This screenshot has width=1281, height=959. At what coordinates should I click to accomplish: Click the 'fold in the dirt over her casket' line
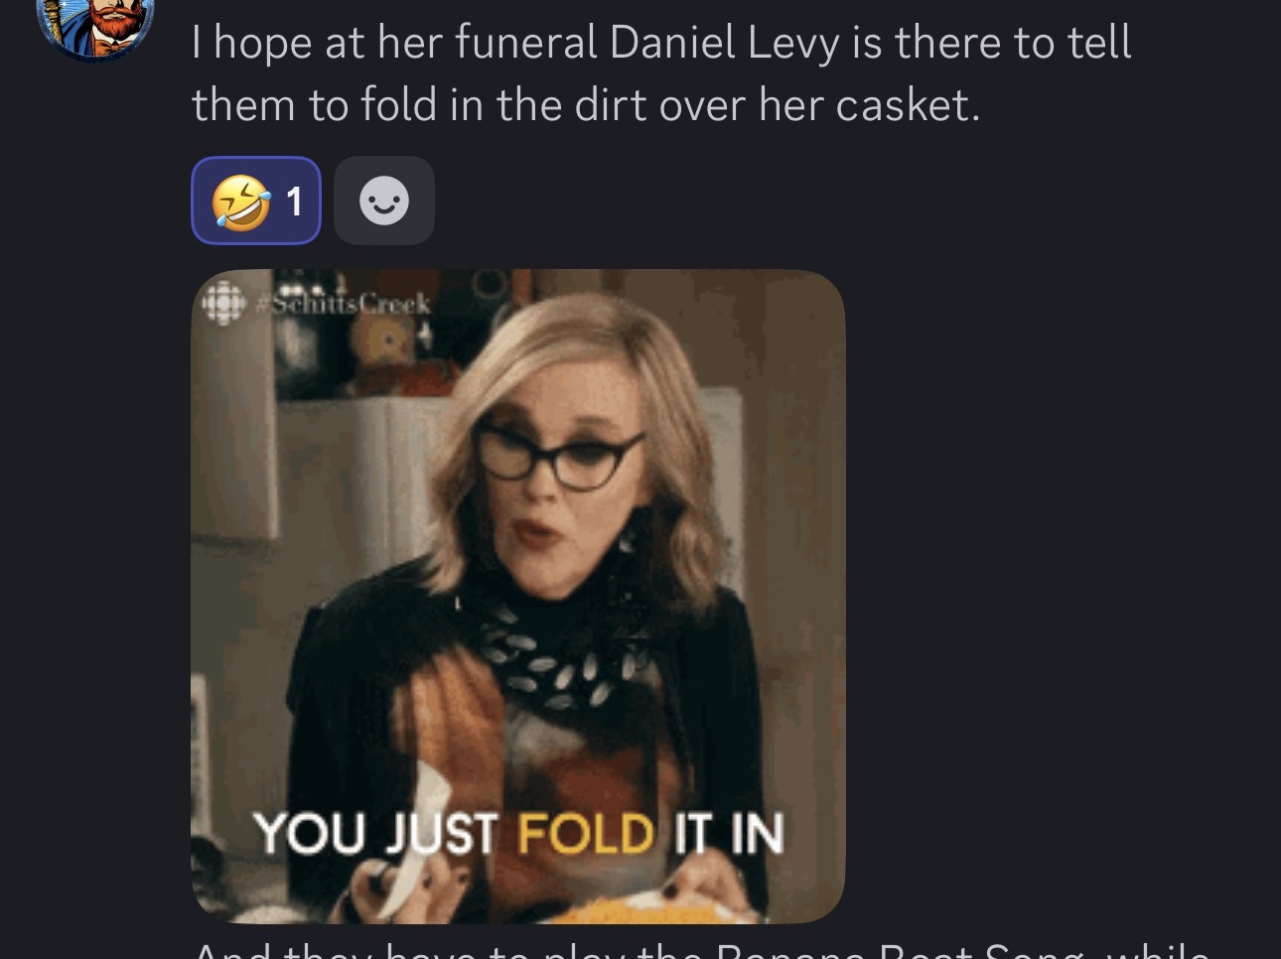[x=586, y=105]
